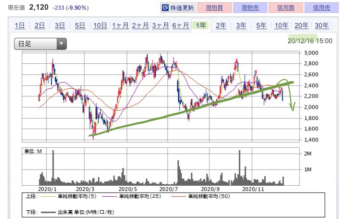Switch to the 1日 period tab

20,26
